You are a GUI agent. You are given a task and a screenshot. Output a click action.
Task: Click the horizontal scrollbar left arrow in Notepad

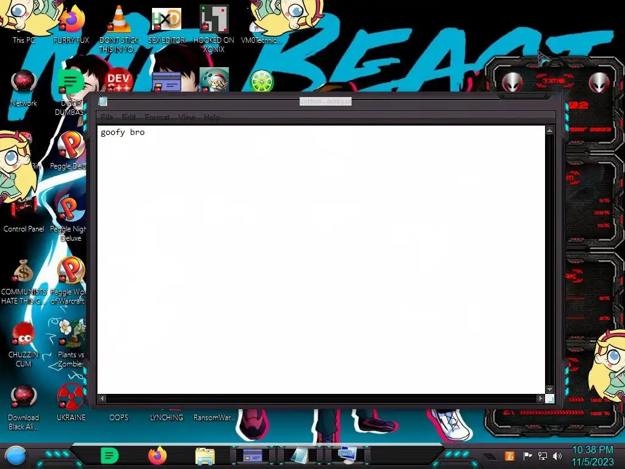pos(102,398)
